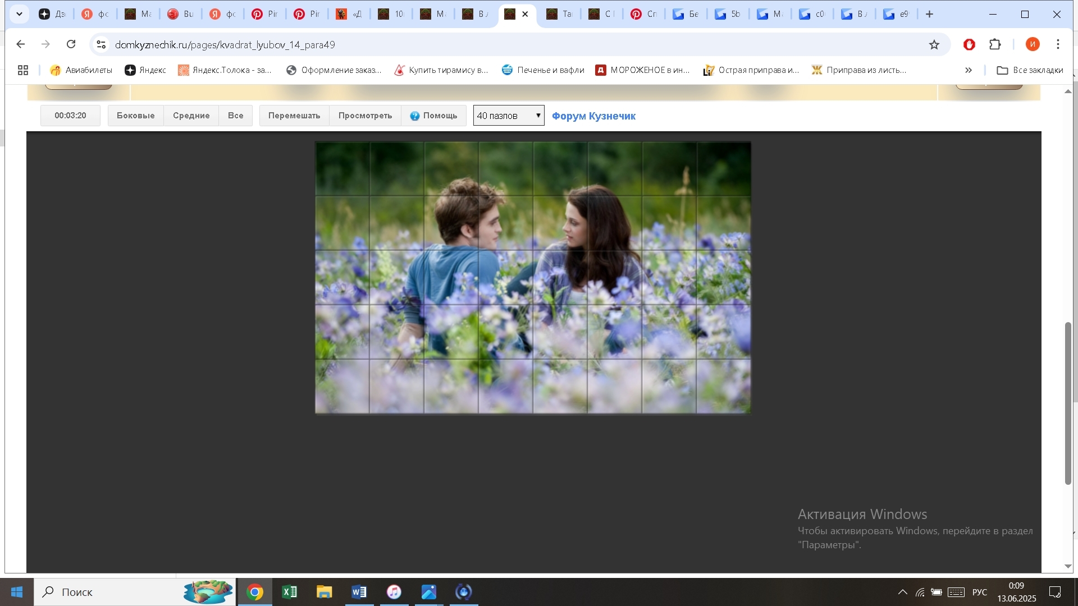This screenshot has width=1078, height=606.
Task: Open the Яндекс bookmark
Action: tap(145, 70)
